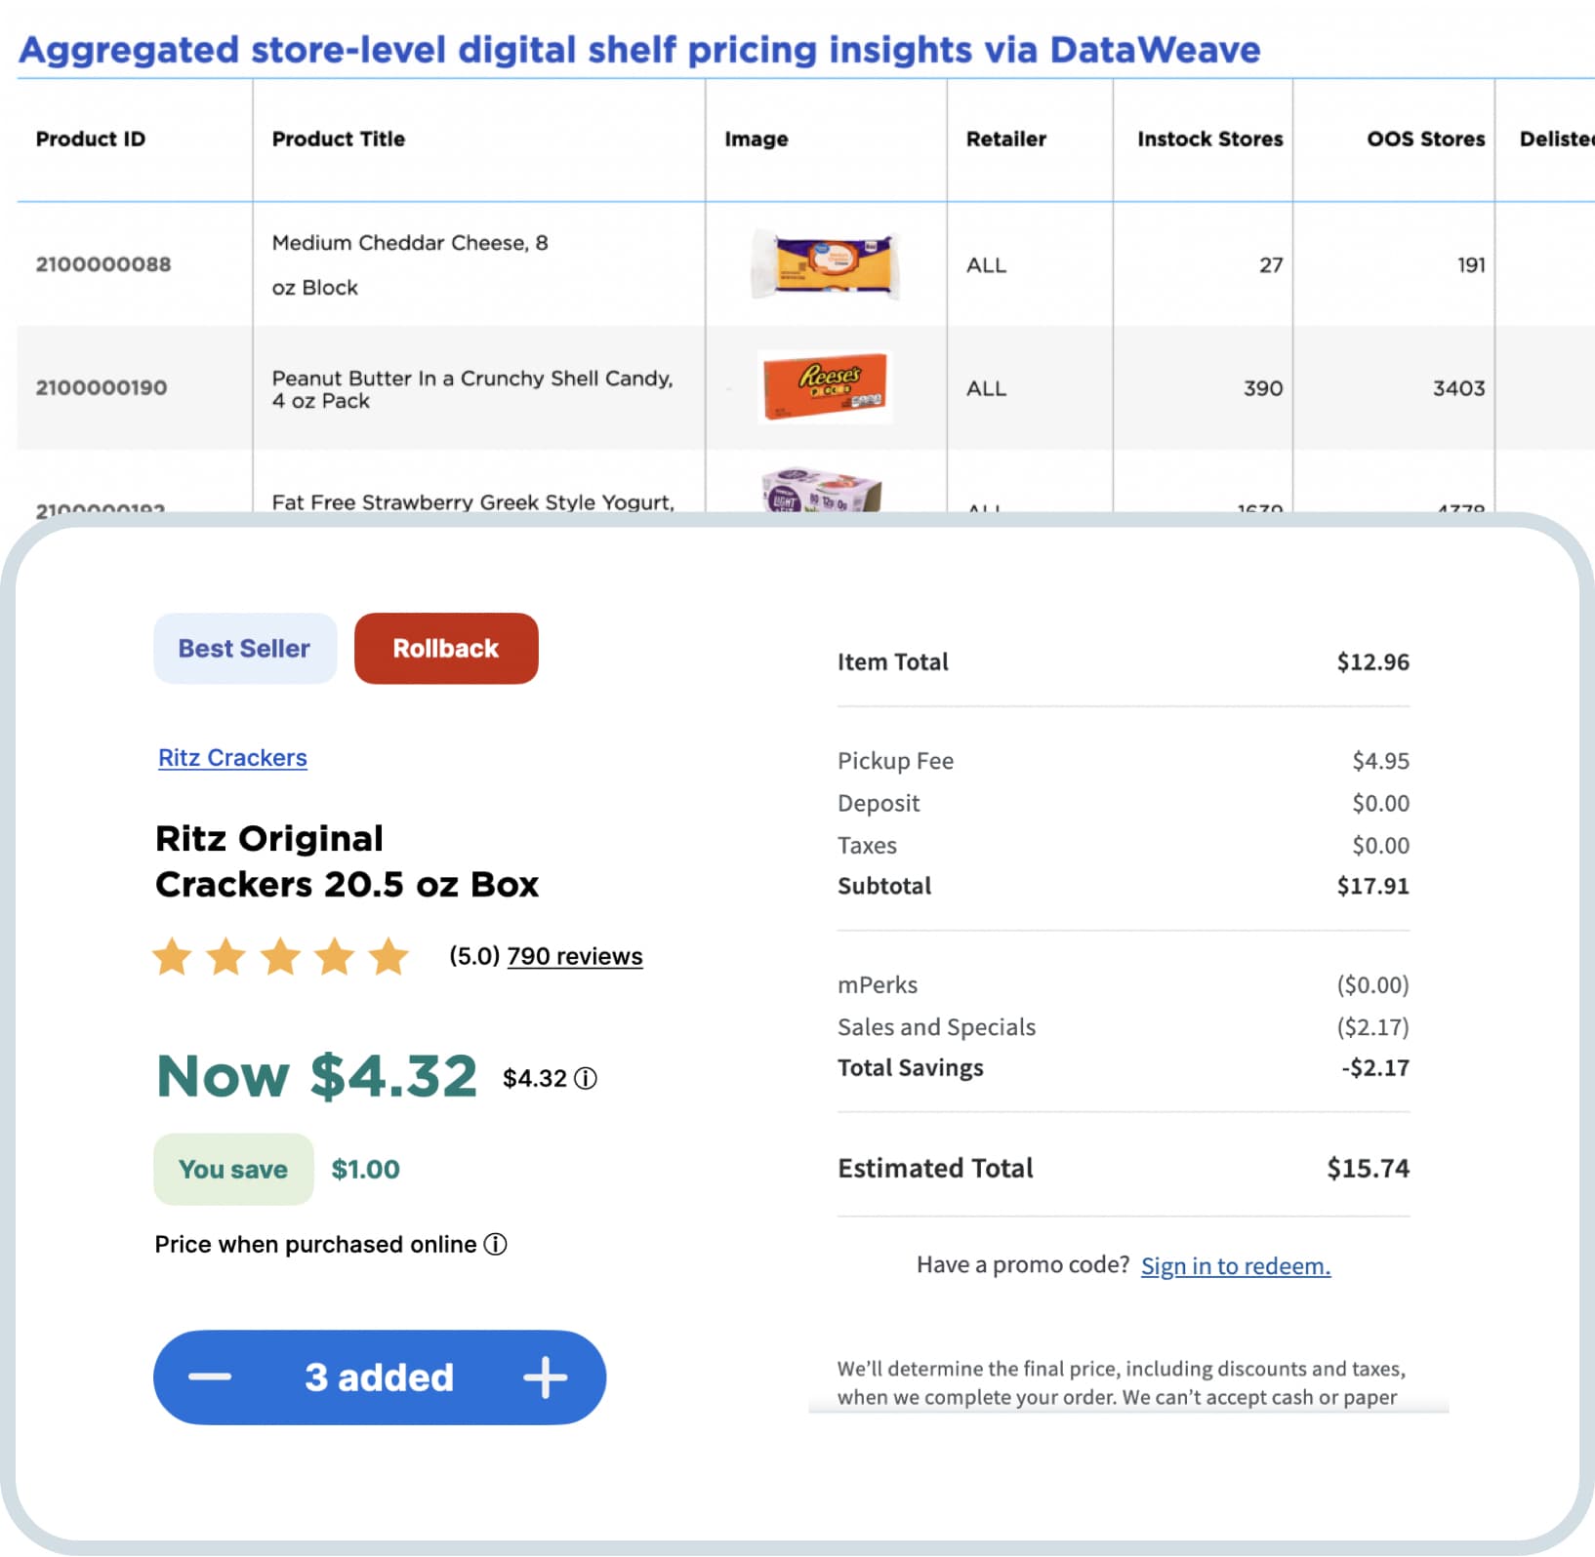Click the first gold rating star
Screen dimensions: 1595x1557
tap(173, 956)
